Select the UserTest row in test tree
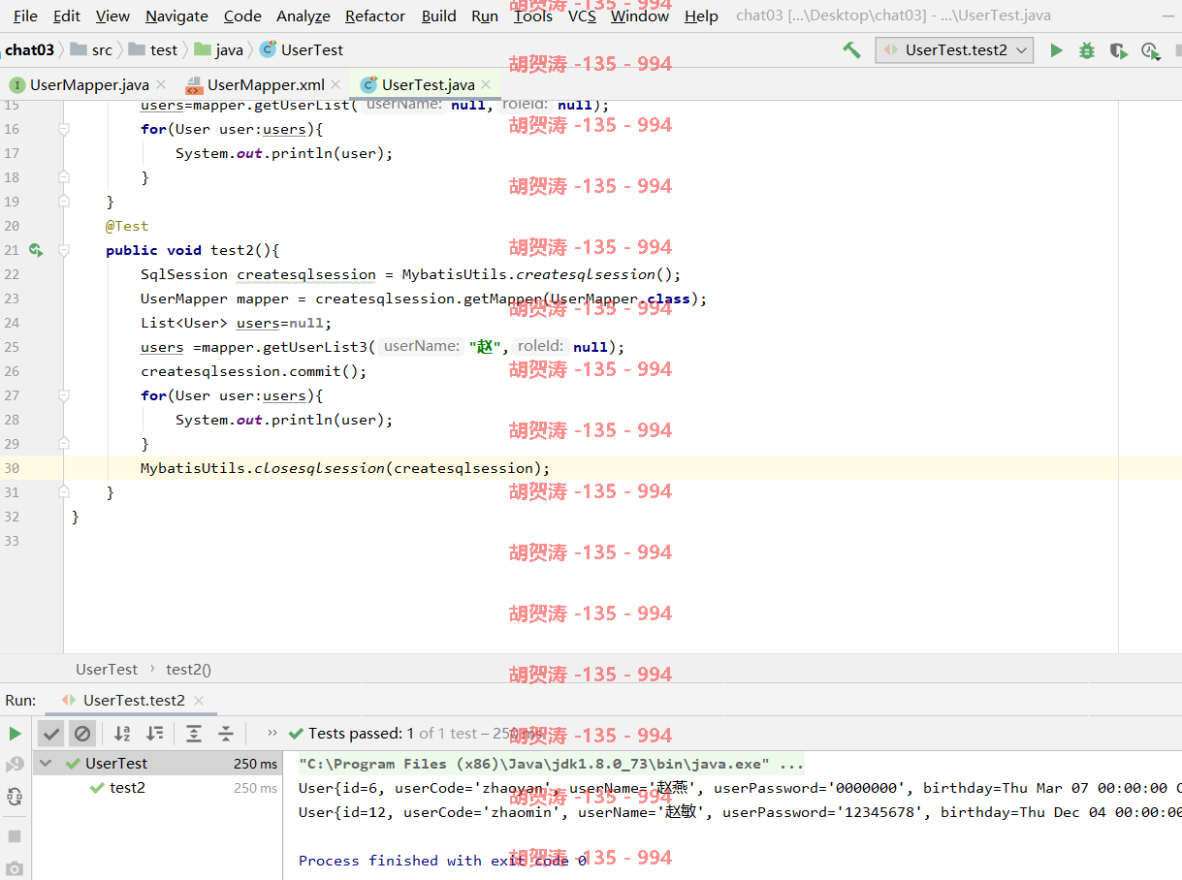1182x880 pixels. pos(157,764)
